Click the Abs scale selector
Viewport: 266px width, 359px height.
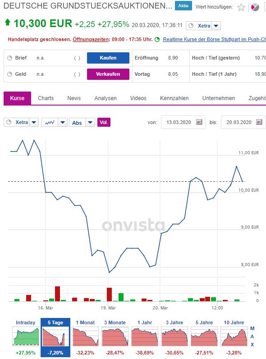point(77,123)
